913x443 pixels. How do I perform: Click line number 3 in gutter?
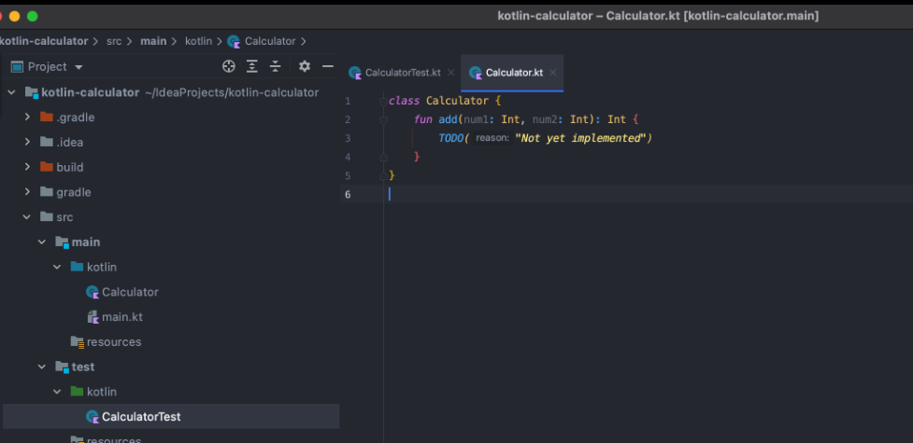pyautogui.click(x=348, y=138)
